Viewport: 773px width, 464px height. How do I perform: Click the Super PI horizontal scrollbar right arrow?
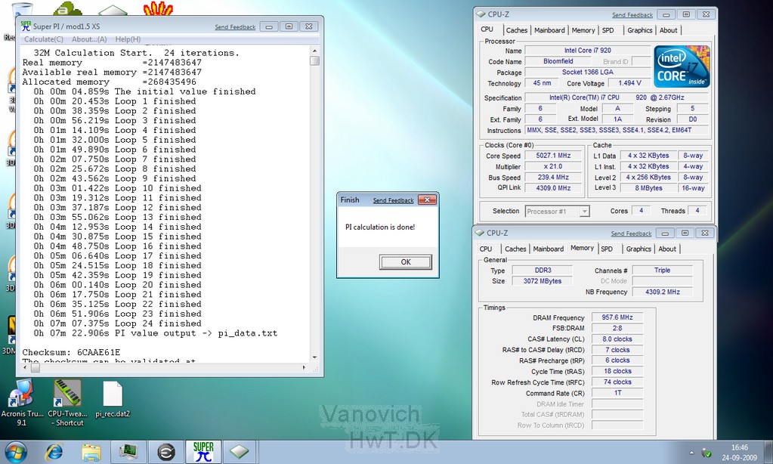point(304,368)
